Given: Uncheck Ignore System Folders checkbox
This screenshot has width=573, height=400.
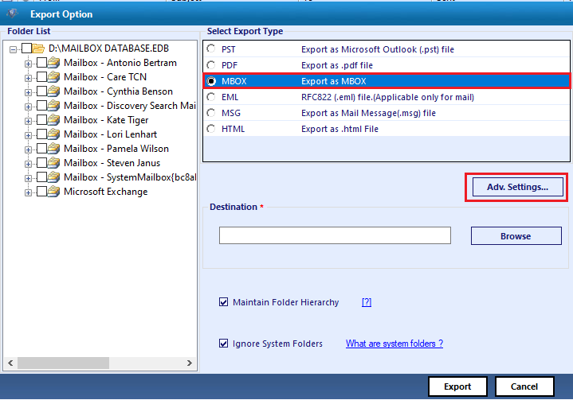Looking at the screenshot, I should pos(223,344).
